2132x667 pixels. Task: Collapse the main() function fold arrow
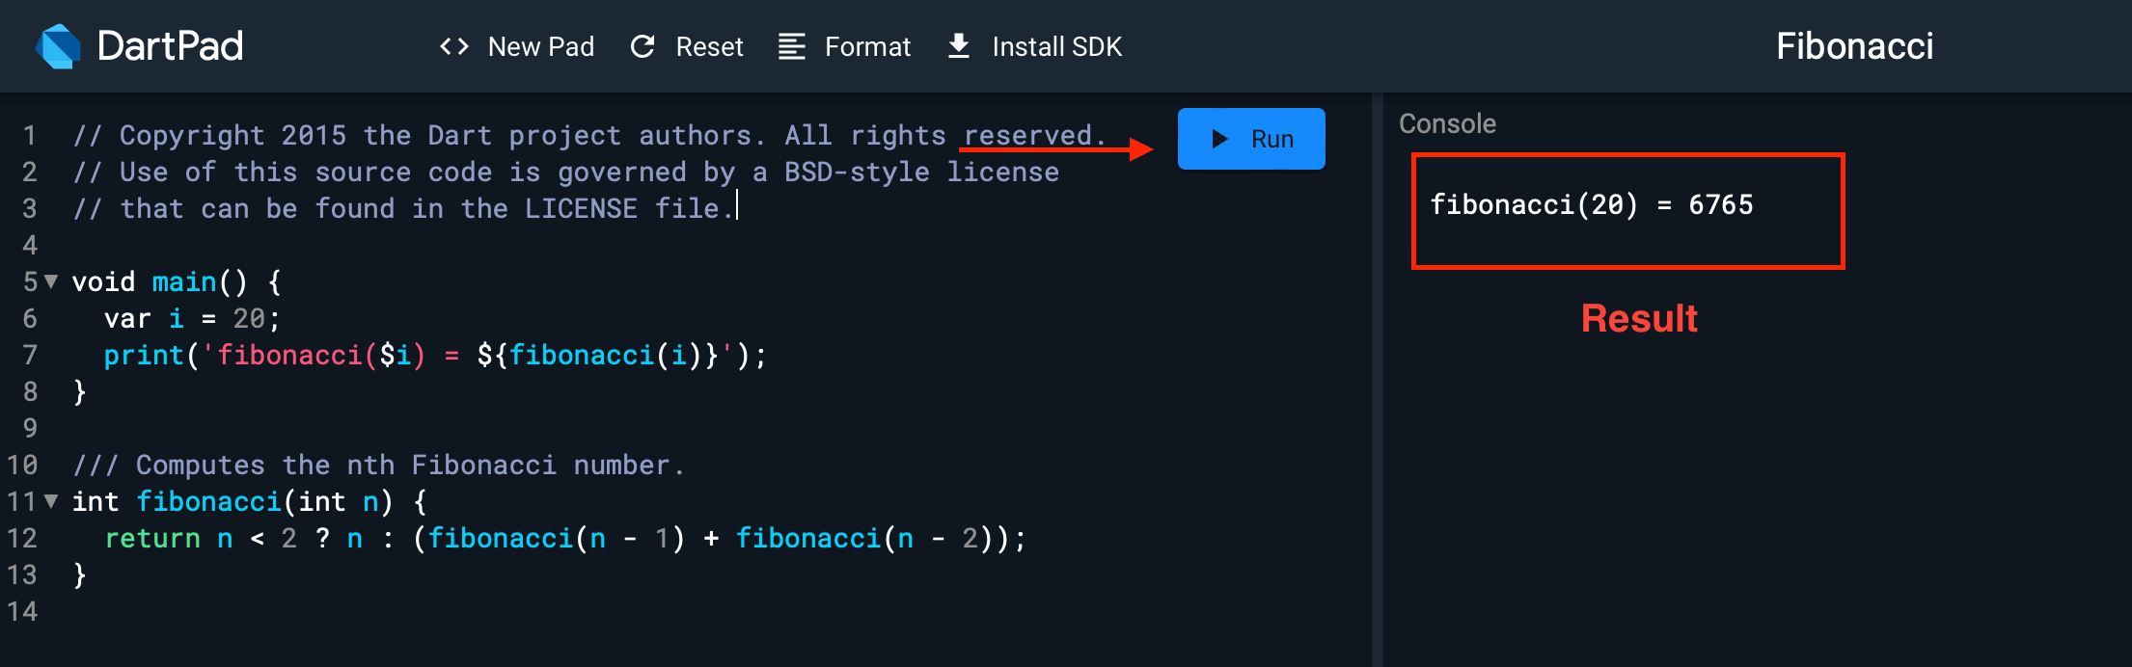[51, 281]
